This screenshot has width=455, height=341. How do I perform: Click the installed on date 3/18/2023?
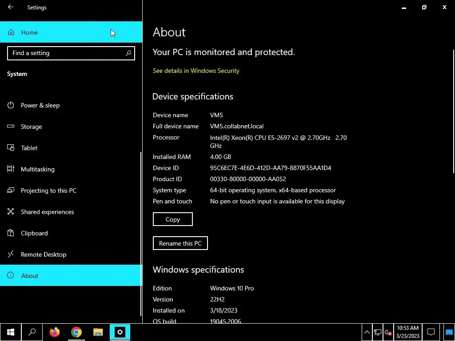coord(224,310)
